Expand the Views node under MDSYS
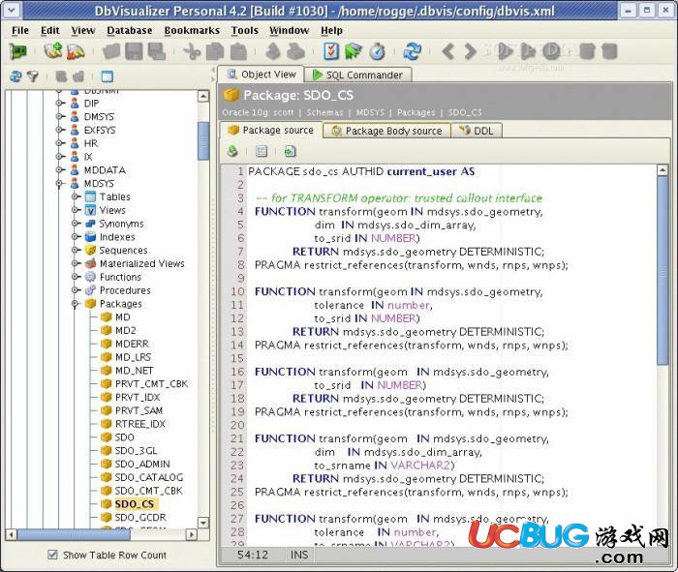 click(x=75, y=210)
